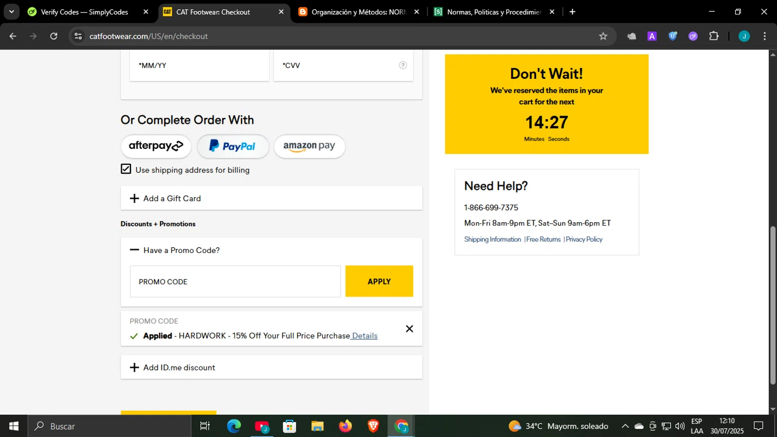Click the Need Help phone number 1-866-699-7375
Image resolution: width=777 pixels, height=437 pixels.
[x=491, y=207]
